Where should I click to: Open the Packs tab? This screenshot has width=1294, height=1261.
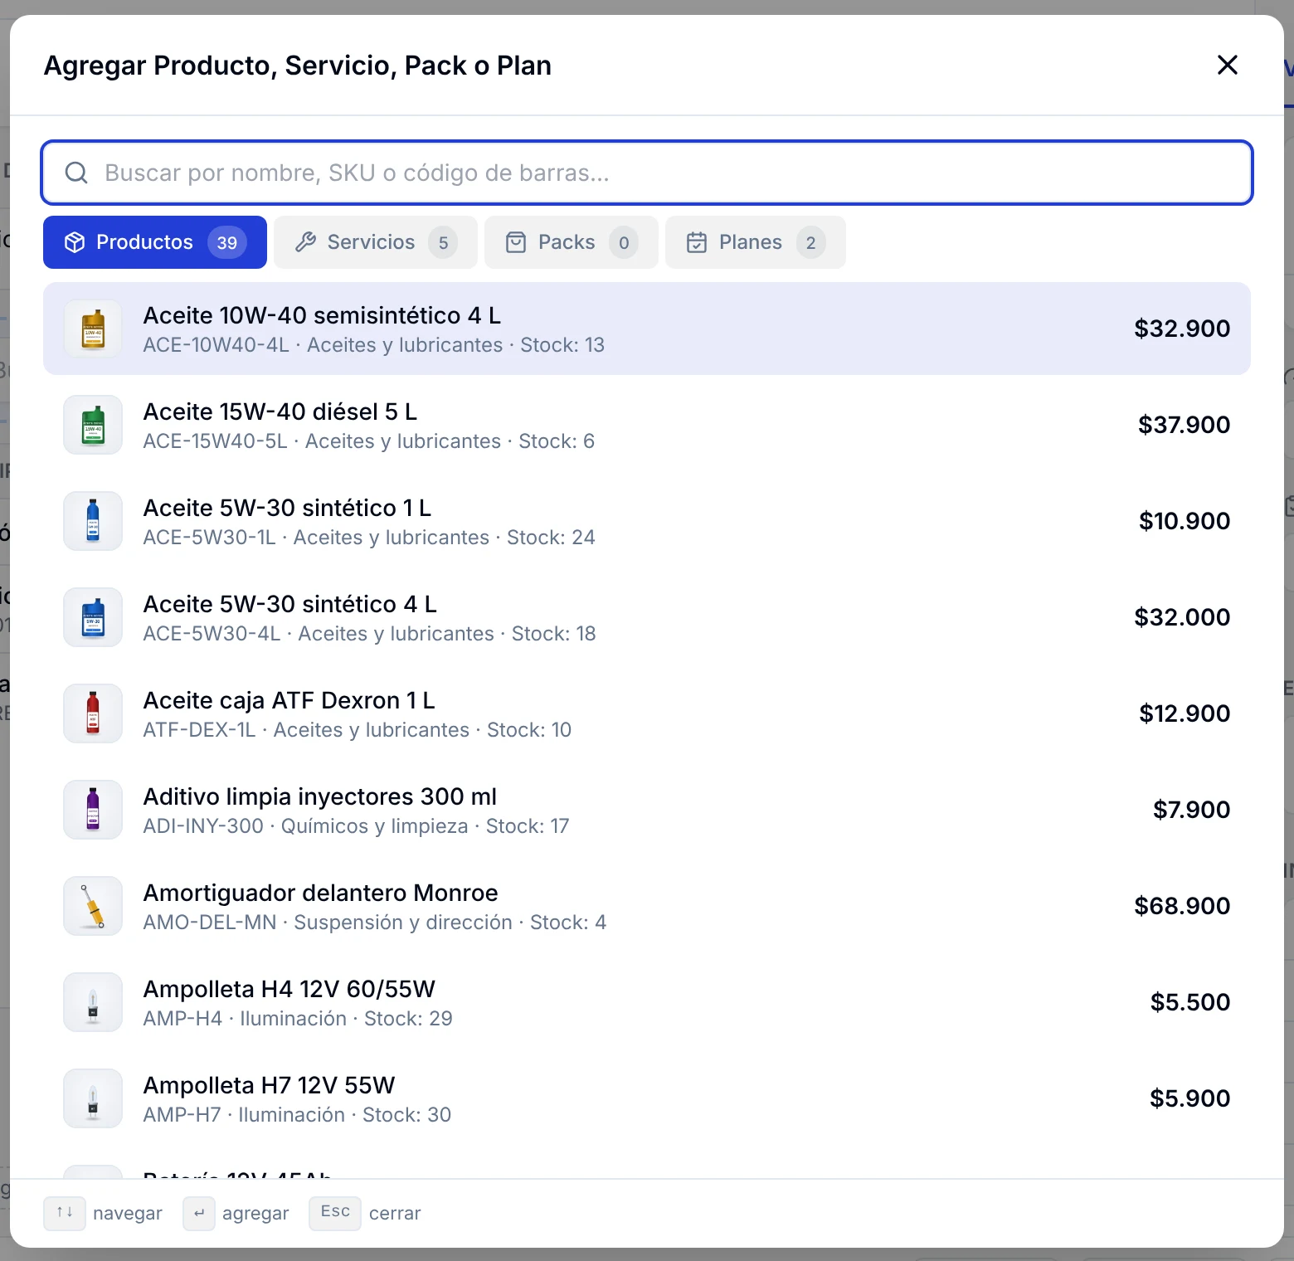point(572,242)
